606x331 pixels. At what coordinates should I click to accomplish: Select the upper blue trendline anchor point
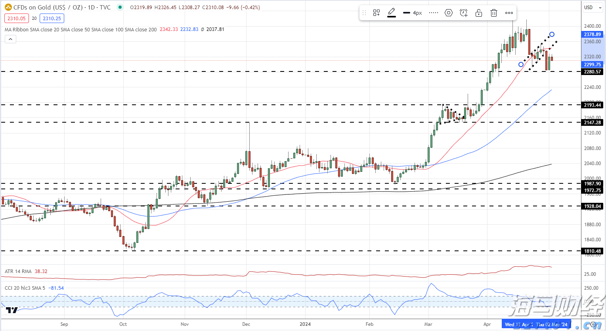point(552,35)
